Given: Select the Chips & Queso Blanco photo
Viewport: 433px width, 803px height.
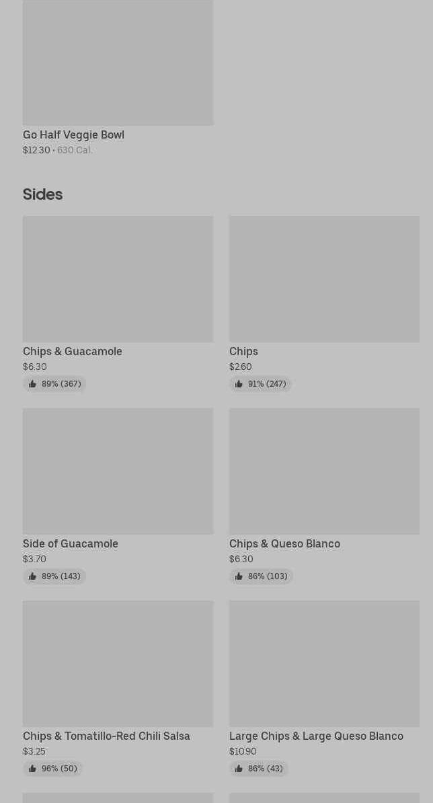Looking at the screenshot, I should pyautogui.click(x=324, y=471).
